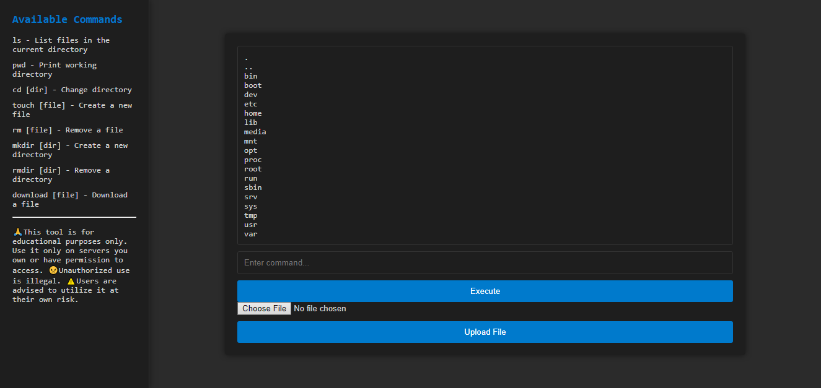The width and height of the screenshot is (821, 388).
Task: Select 'dev' in the directory listing
Action: click(250, 95)
